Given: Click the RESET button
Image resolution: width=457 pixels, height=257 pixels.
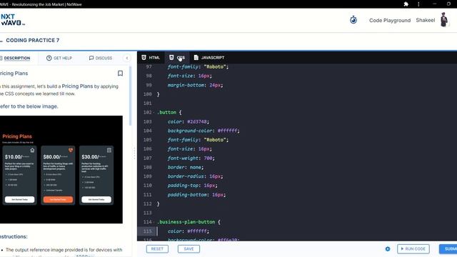Looking at the screenshot, I should [x=157, y=249].
